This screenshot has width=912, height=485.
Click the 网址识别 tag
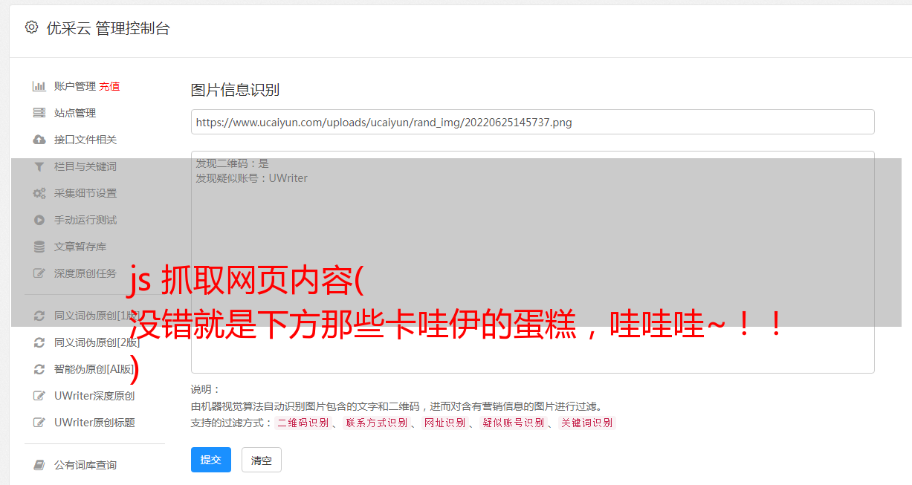tap(444, 423)
